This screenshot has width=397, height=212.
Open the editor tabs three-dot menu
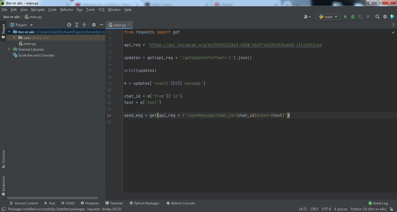(393, 25)
